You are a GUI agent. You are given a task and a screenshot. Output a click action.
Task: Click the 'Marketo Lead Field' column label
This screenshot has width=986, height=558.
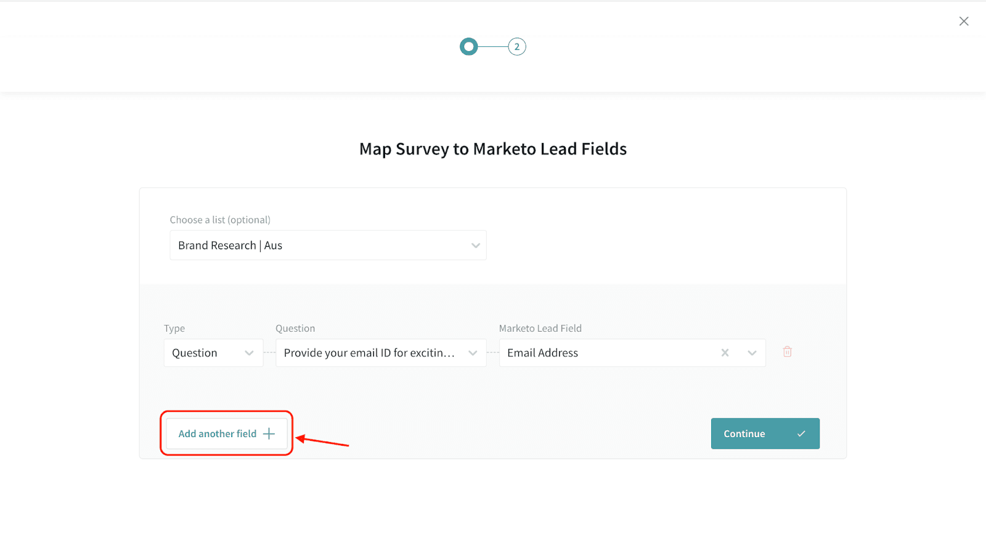(x=540, y=329)
